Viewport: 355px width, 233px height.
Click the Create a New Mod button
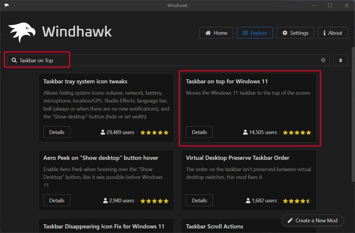point(312,220)
